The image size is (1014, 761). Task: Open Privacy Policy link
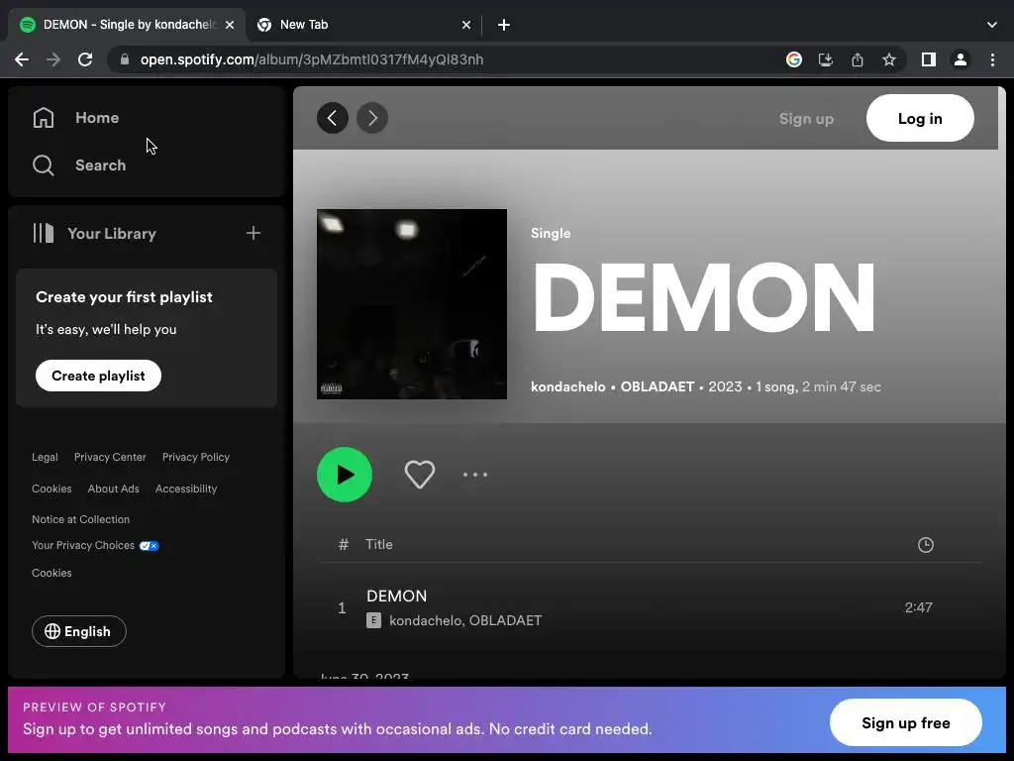pyautogui.click(x=196, y=457)
